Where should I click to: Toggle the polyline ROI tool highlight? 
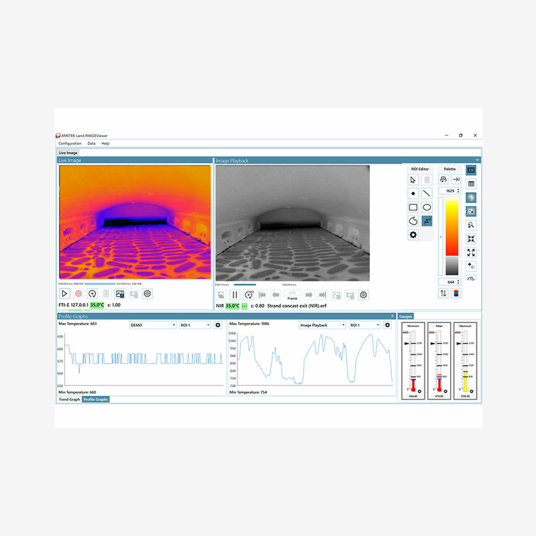tap(427, 220)
